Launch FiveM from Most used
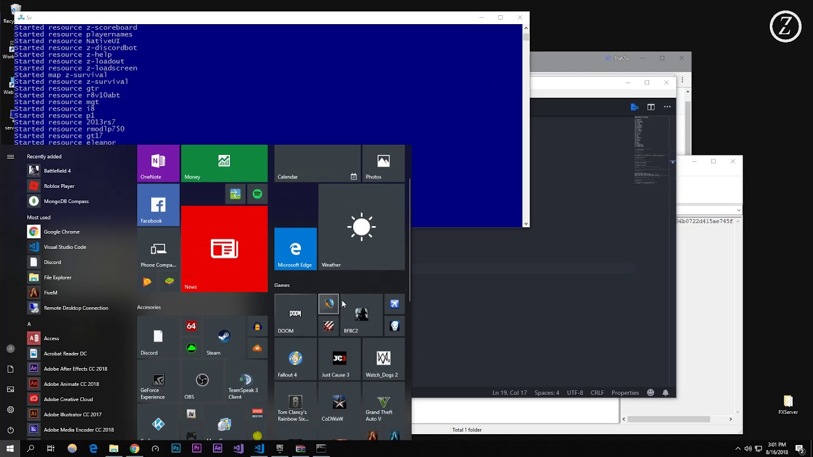813x457 pixels. tap(79, 293)
